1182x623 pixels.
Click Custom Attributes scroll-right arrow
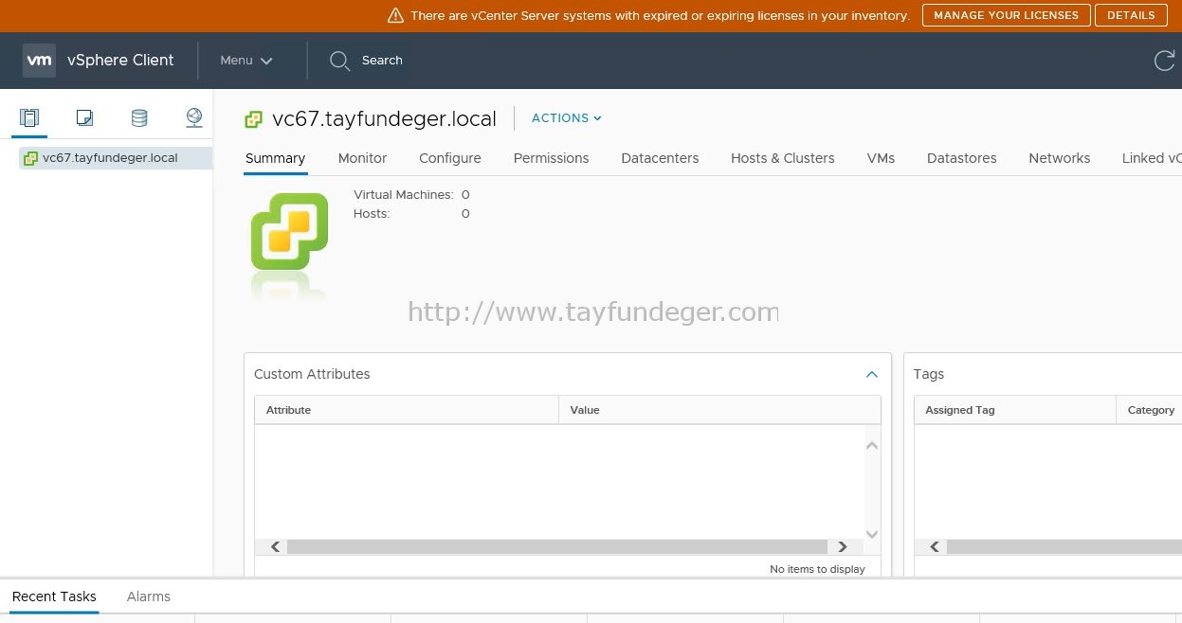[x=843, y=546]
